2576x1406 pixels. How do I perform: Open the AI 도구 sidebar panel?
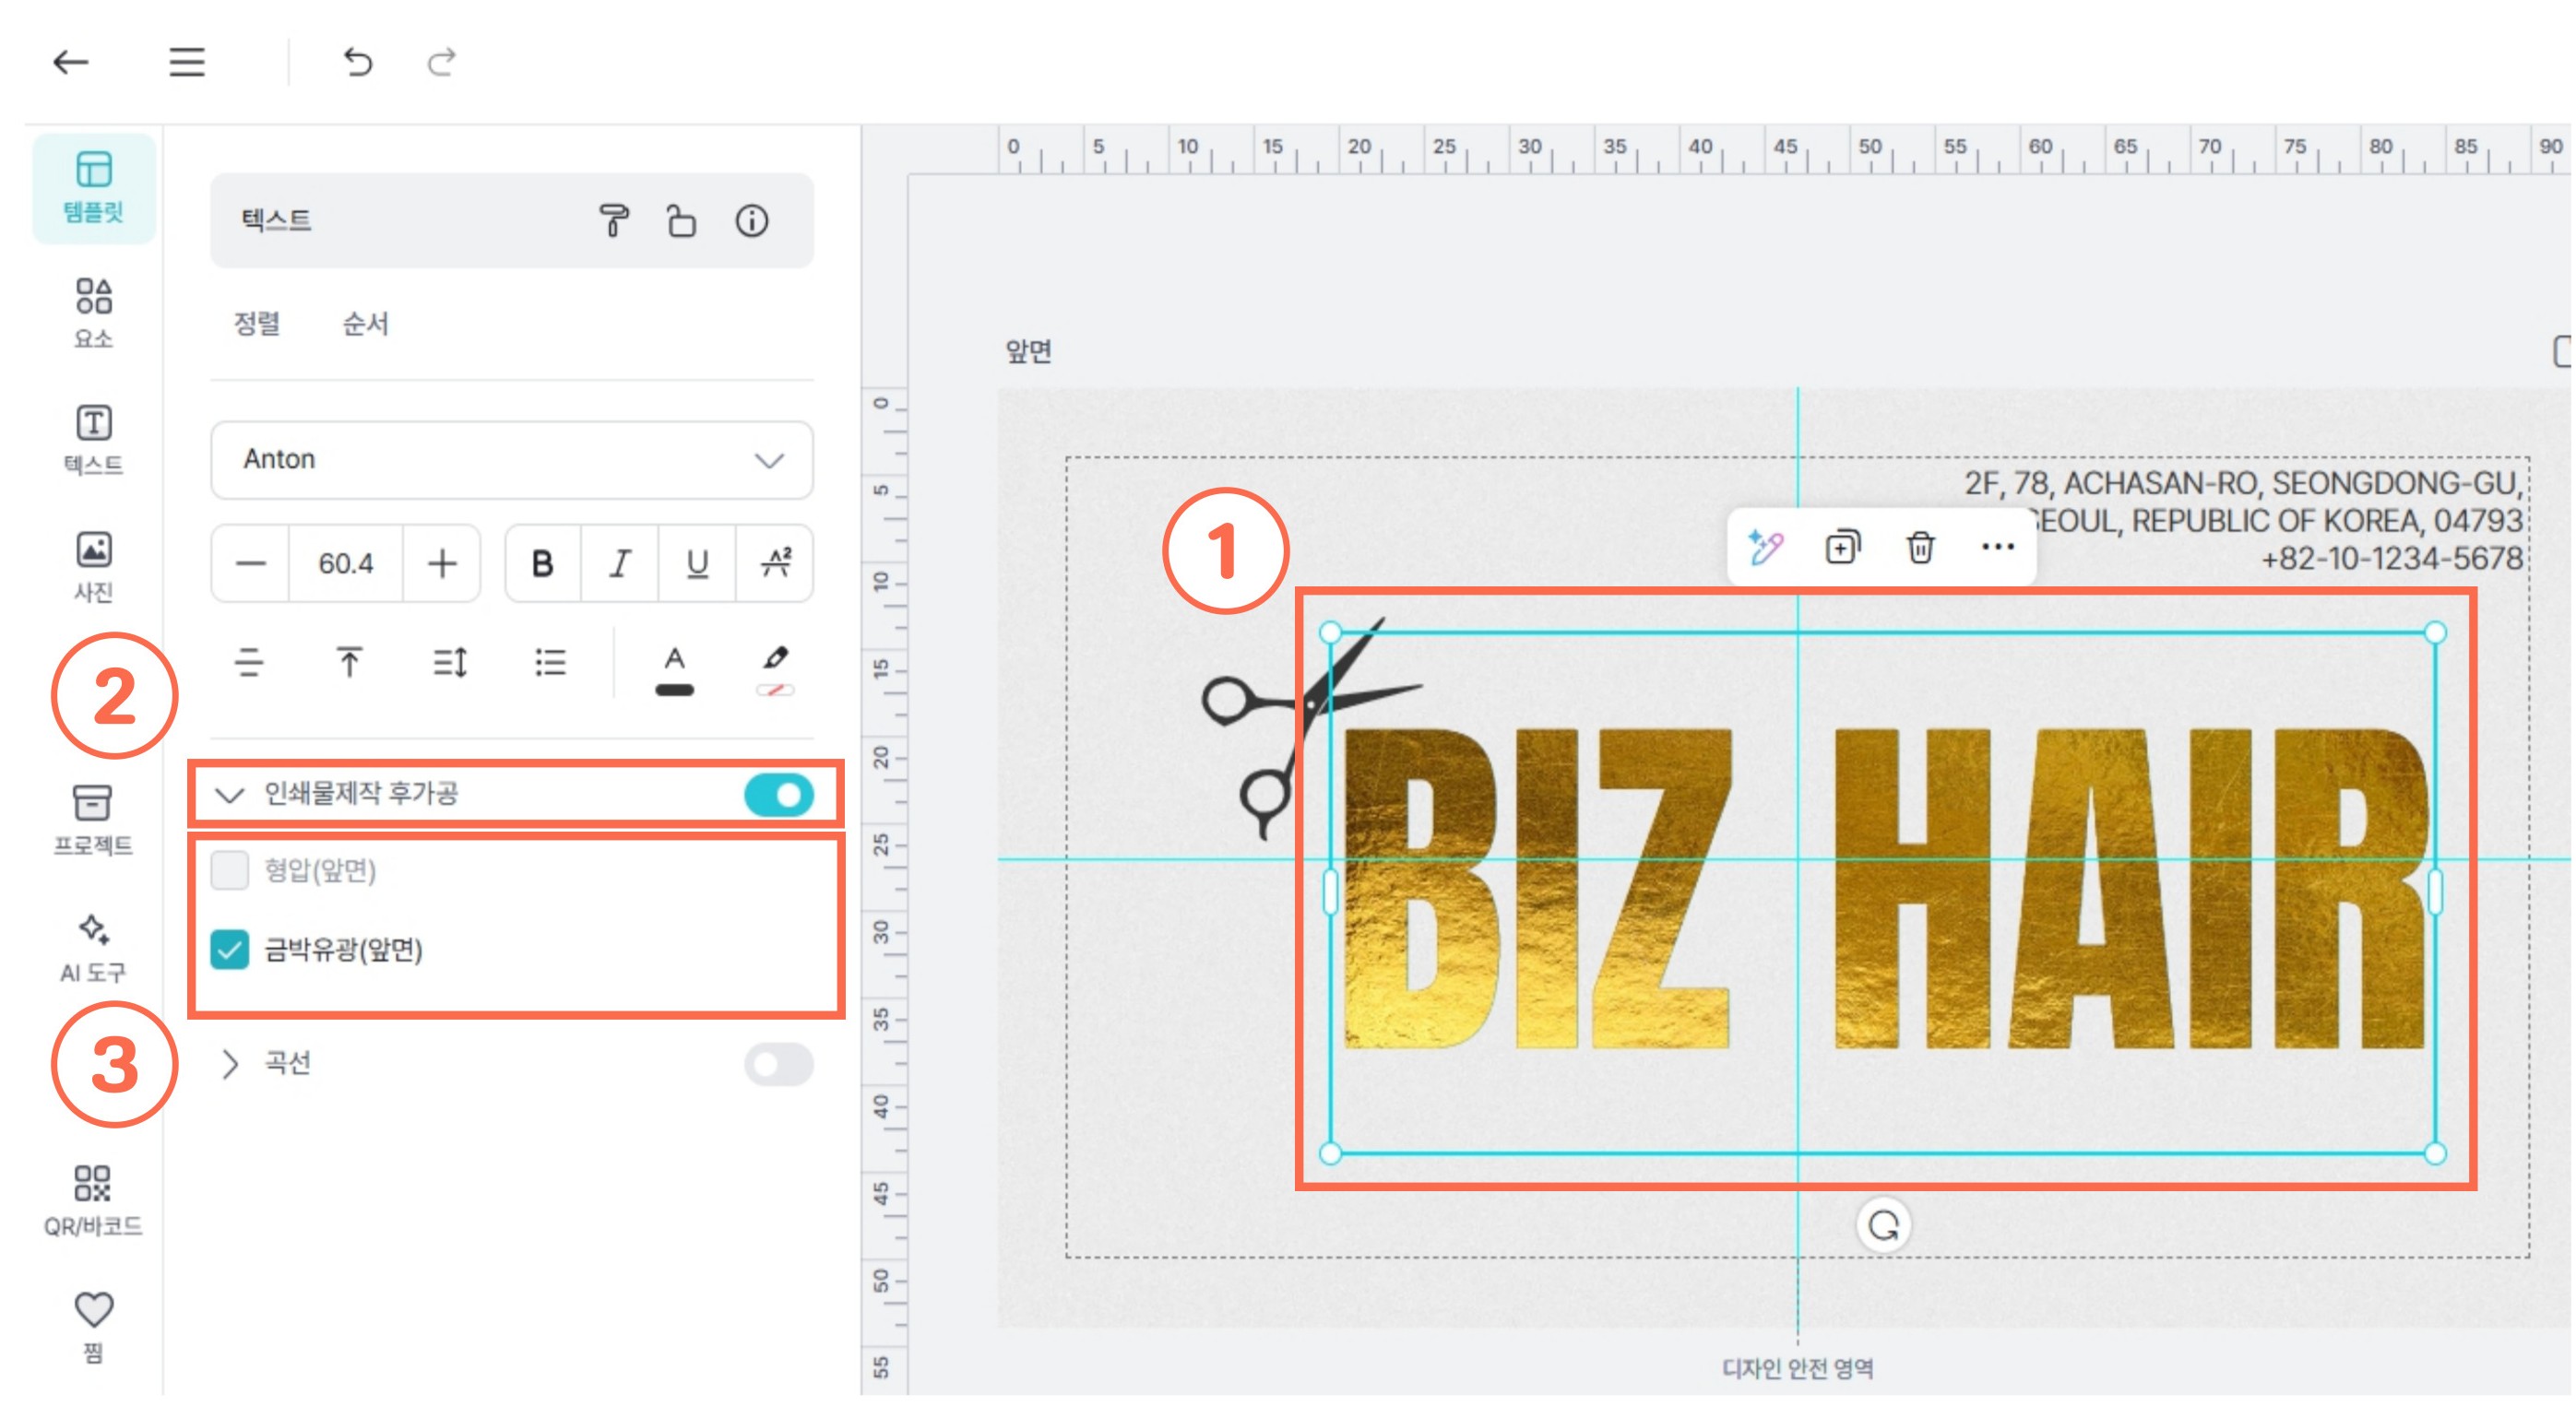(x=93, y=946)
